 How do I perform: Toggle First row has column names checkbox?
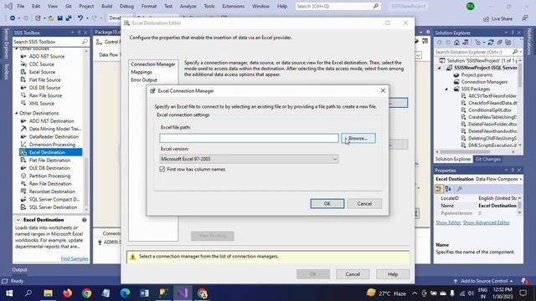(x=162, y=169)
